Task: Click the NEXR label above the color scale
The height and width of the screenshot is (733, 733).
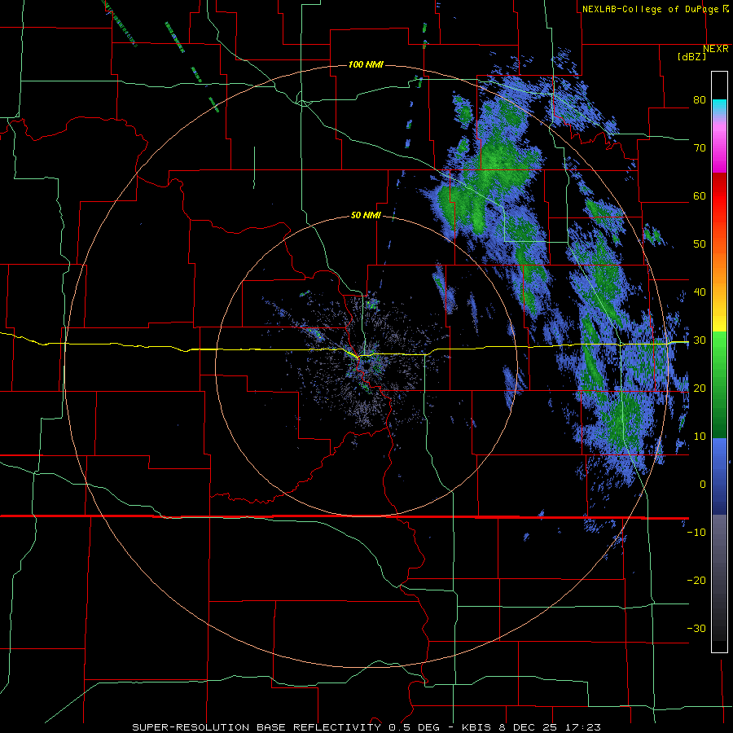Action: coord(716,49)
